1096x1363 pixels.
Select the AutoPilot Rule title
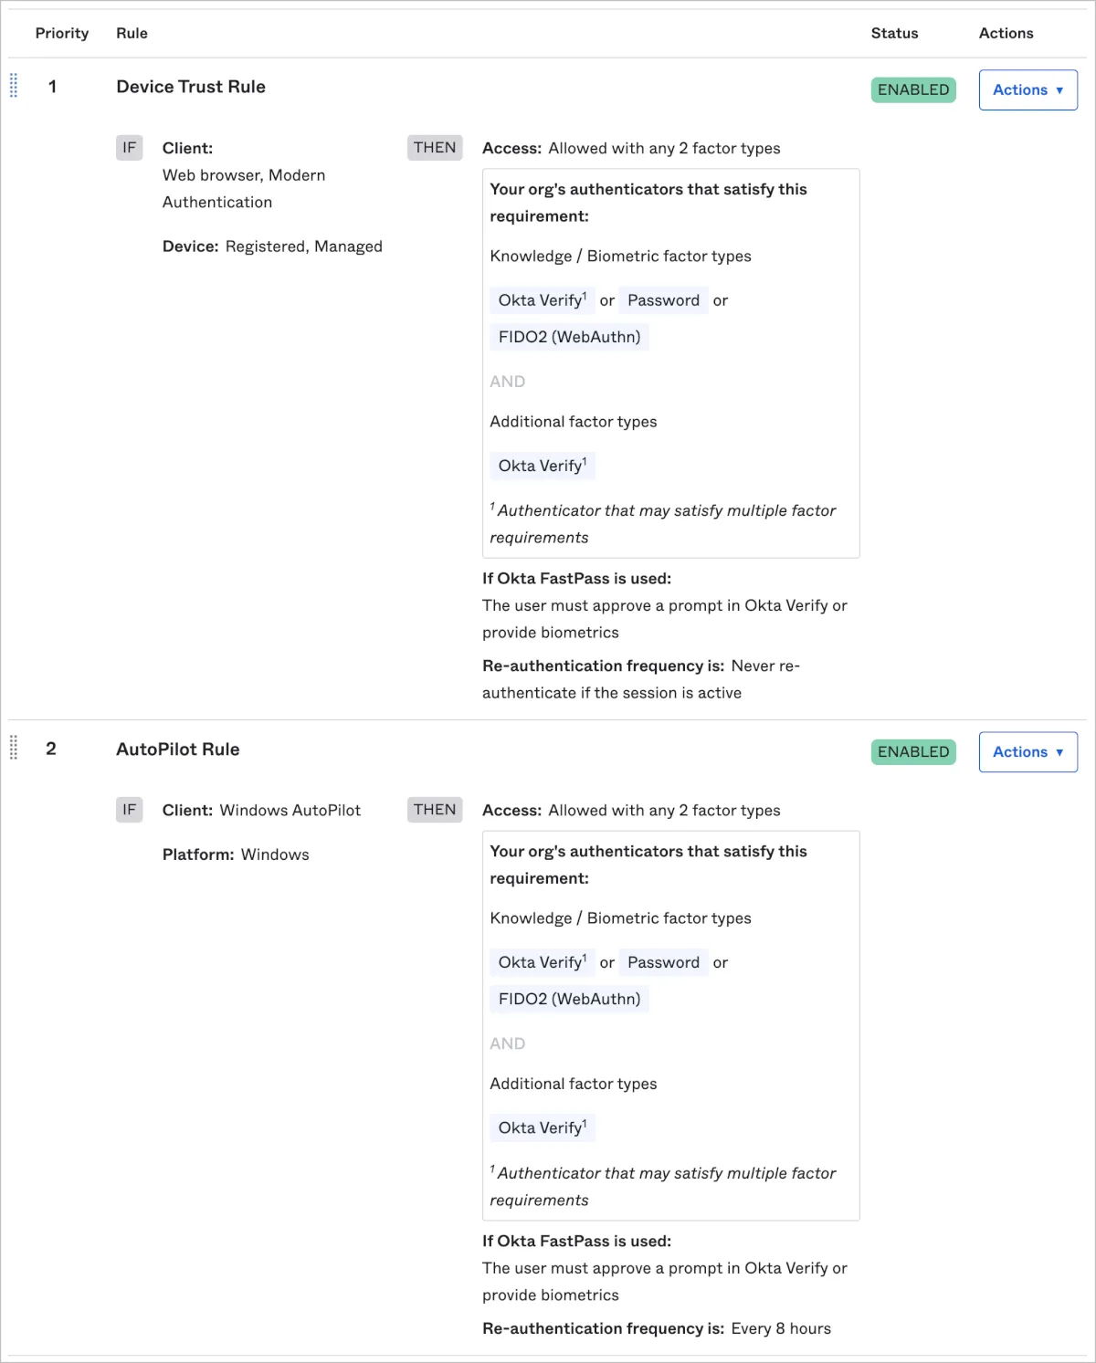point(178,750)
